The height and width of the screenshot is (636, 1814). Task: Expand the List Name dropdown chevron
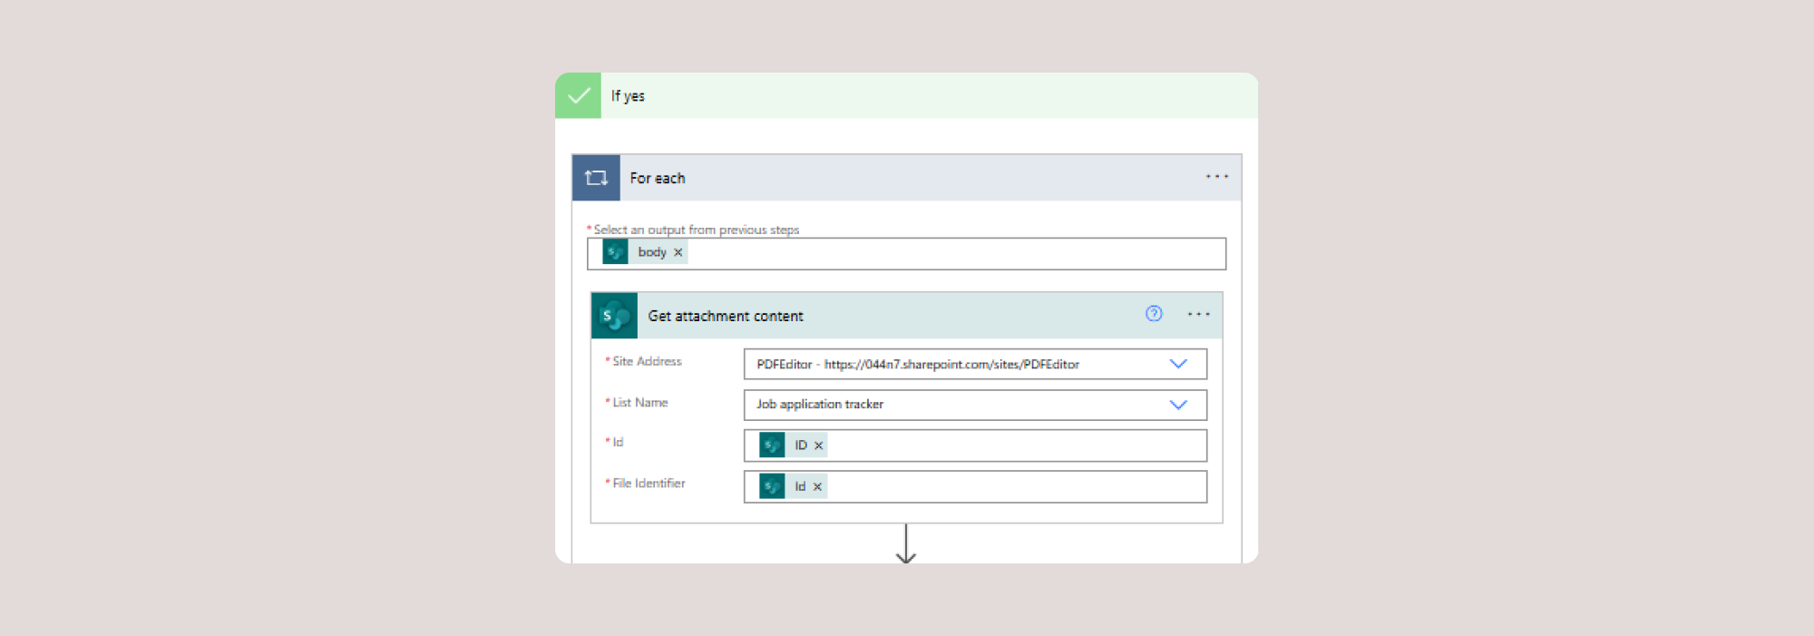pos(1177,405)
